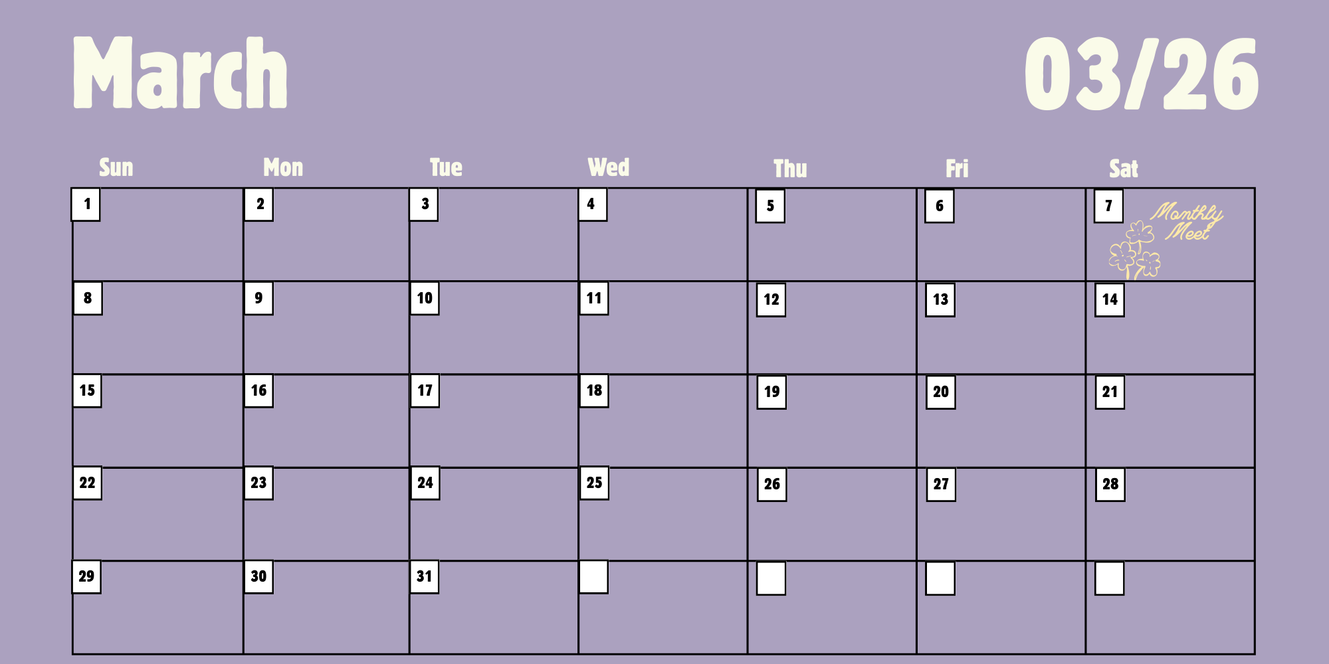Select the date box numbered 7
This screenshot has width=1329, height=664.
click(x=1108, y=206)
